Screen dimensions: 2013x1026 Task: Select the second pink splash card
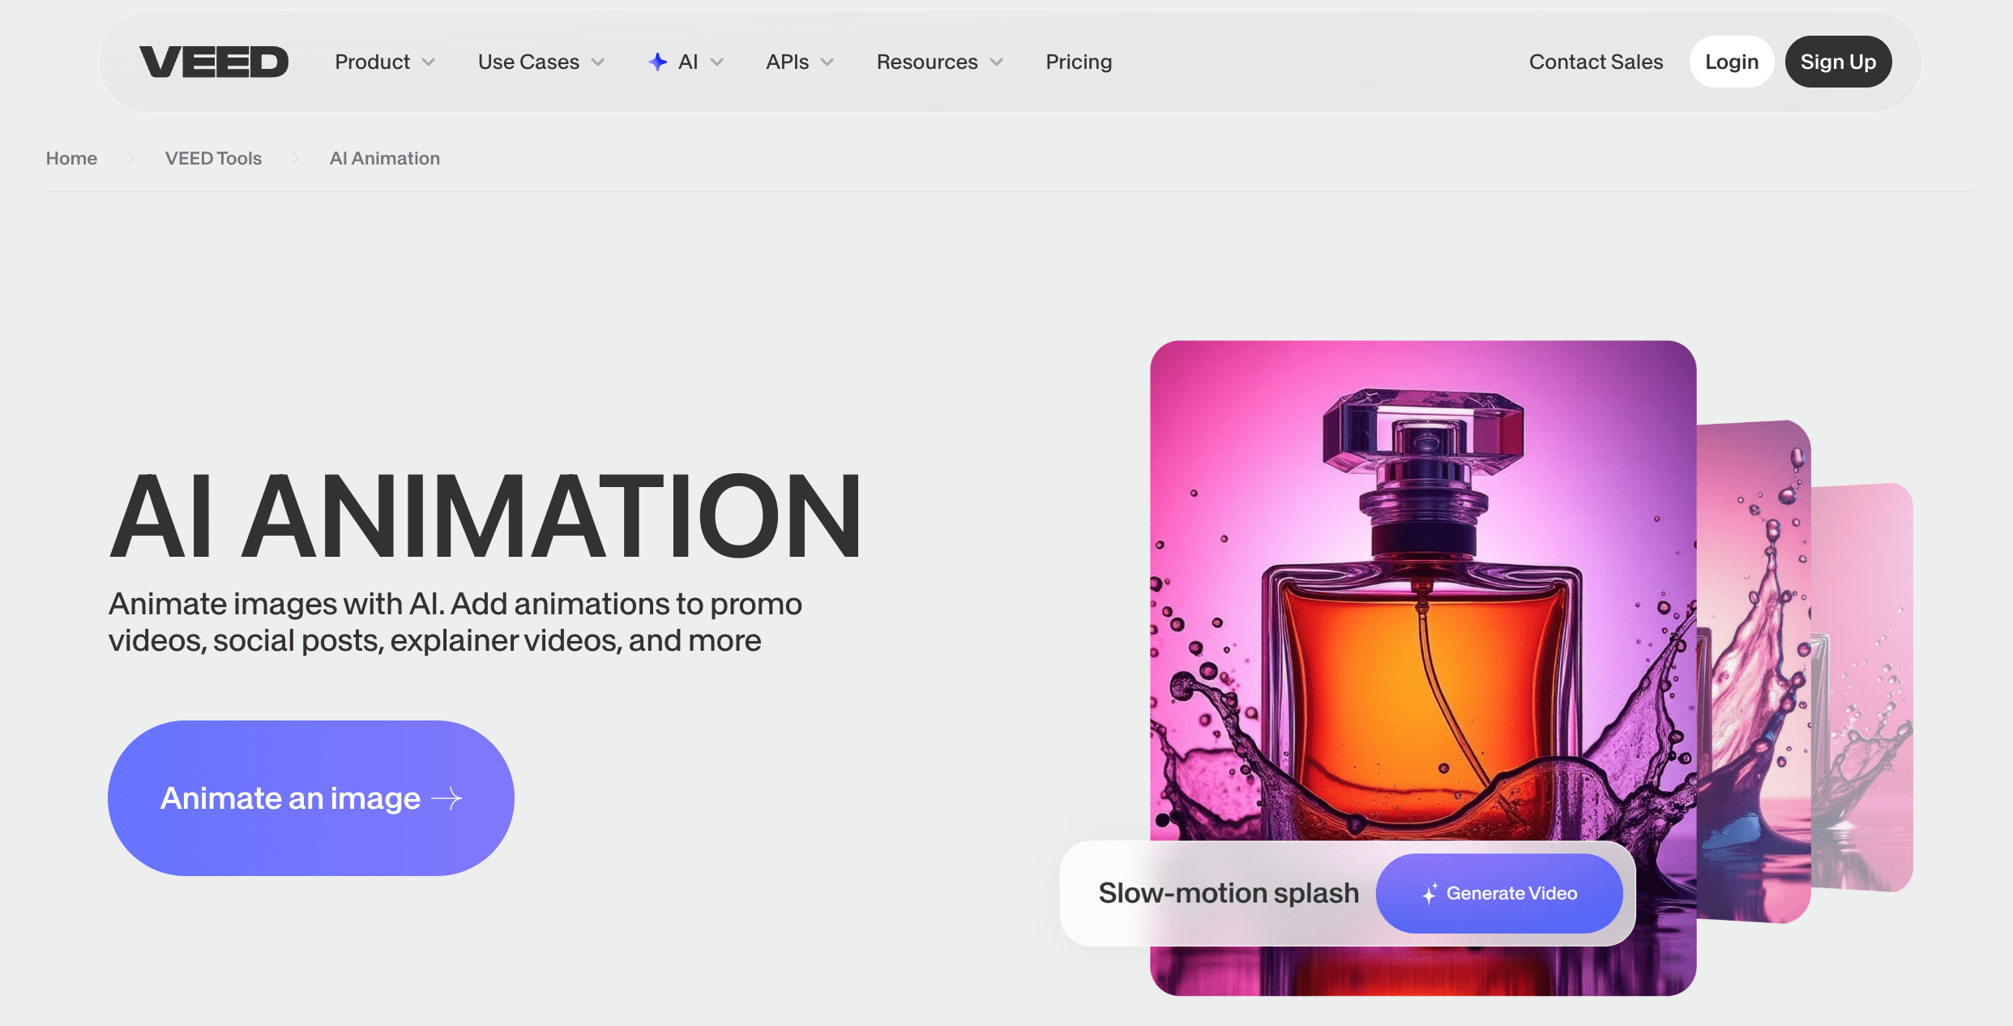coord(1754,673)
